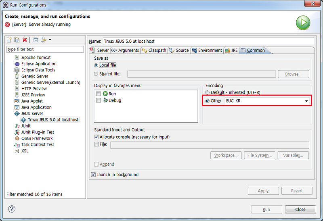Click the green Run icon in the header
This screenshot has width=323, height=221.
303,23
